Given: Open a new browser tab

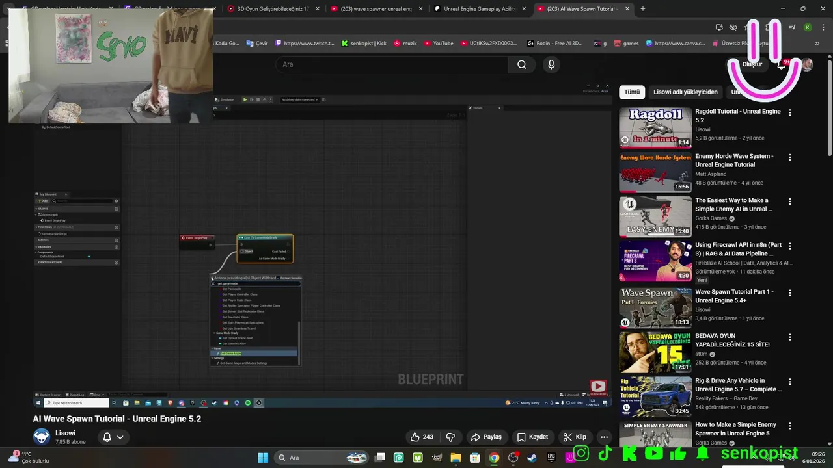Looking at the screenshot, I should (643, 8).
